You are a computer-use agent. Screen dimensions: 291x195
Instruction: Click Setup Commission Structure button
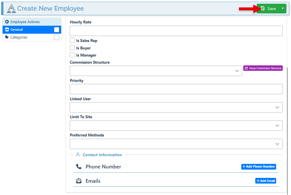point(263,68)
